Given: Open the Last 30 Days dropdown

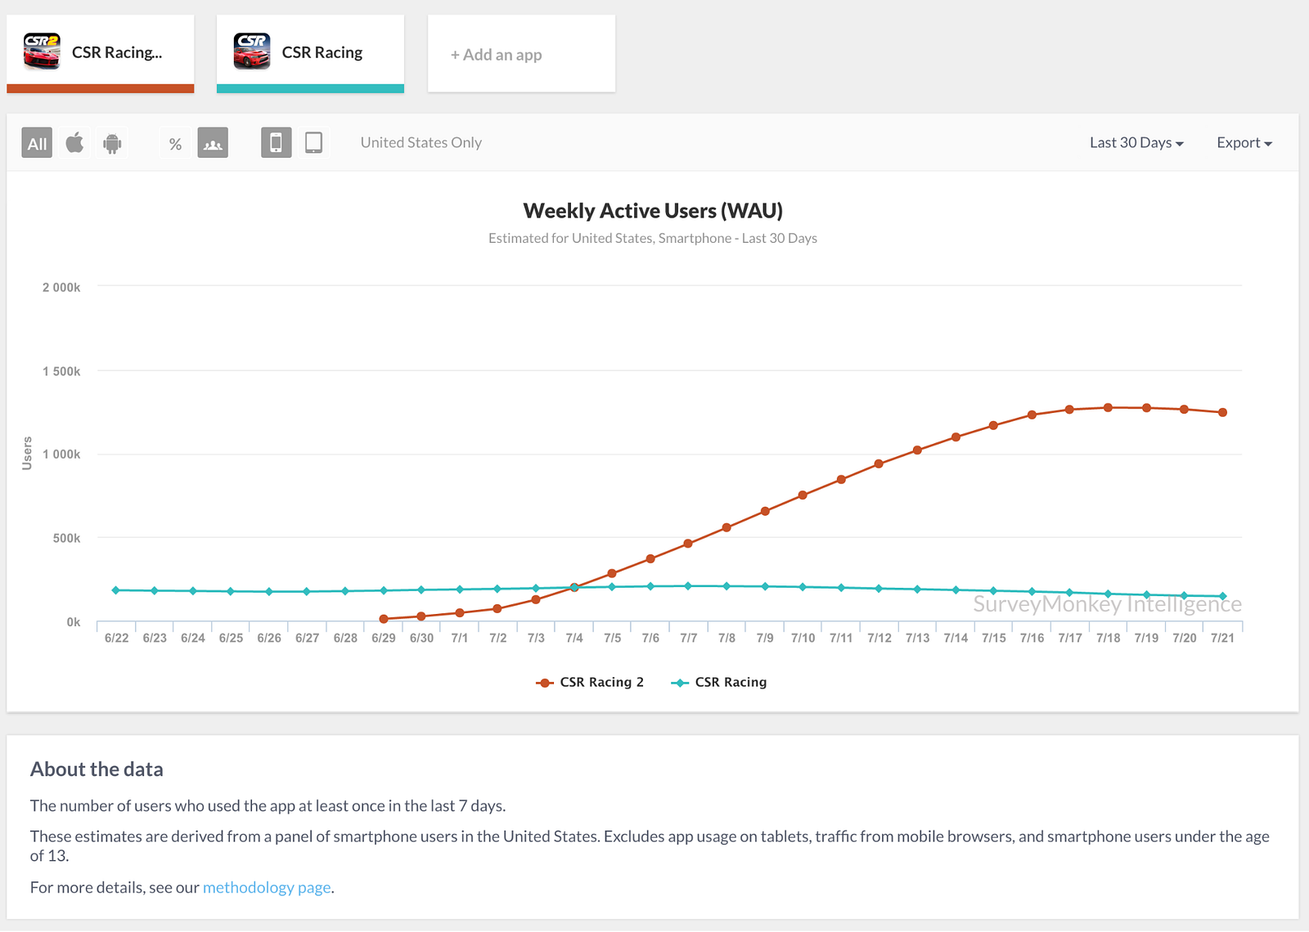Looking at the screenshot, I should 1136,143.
